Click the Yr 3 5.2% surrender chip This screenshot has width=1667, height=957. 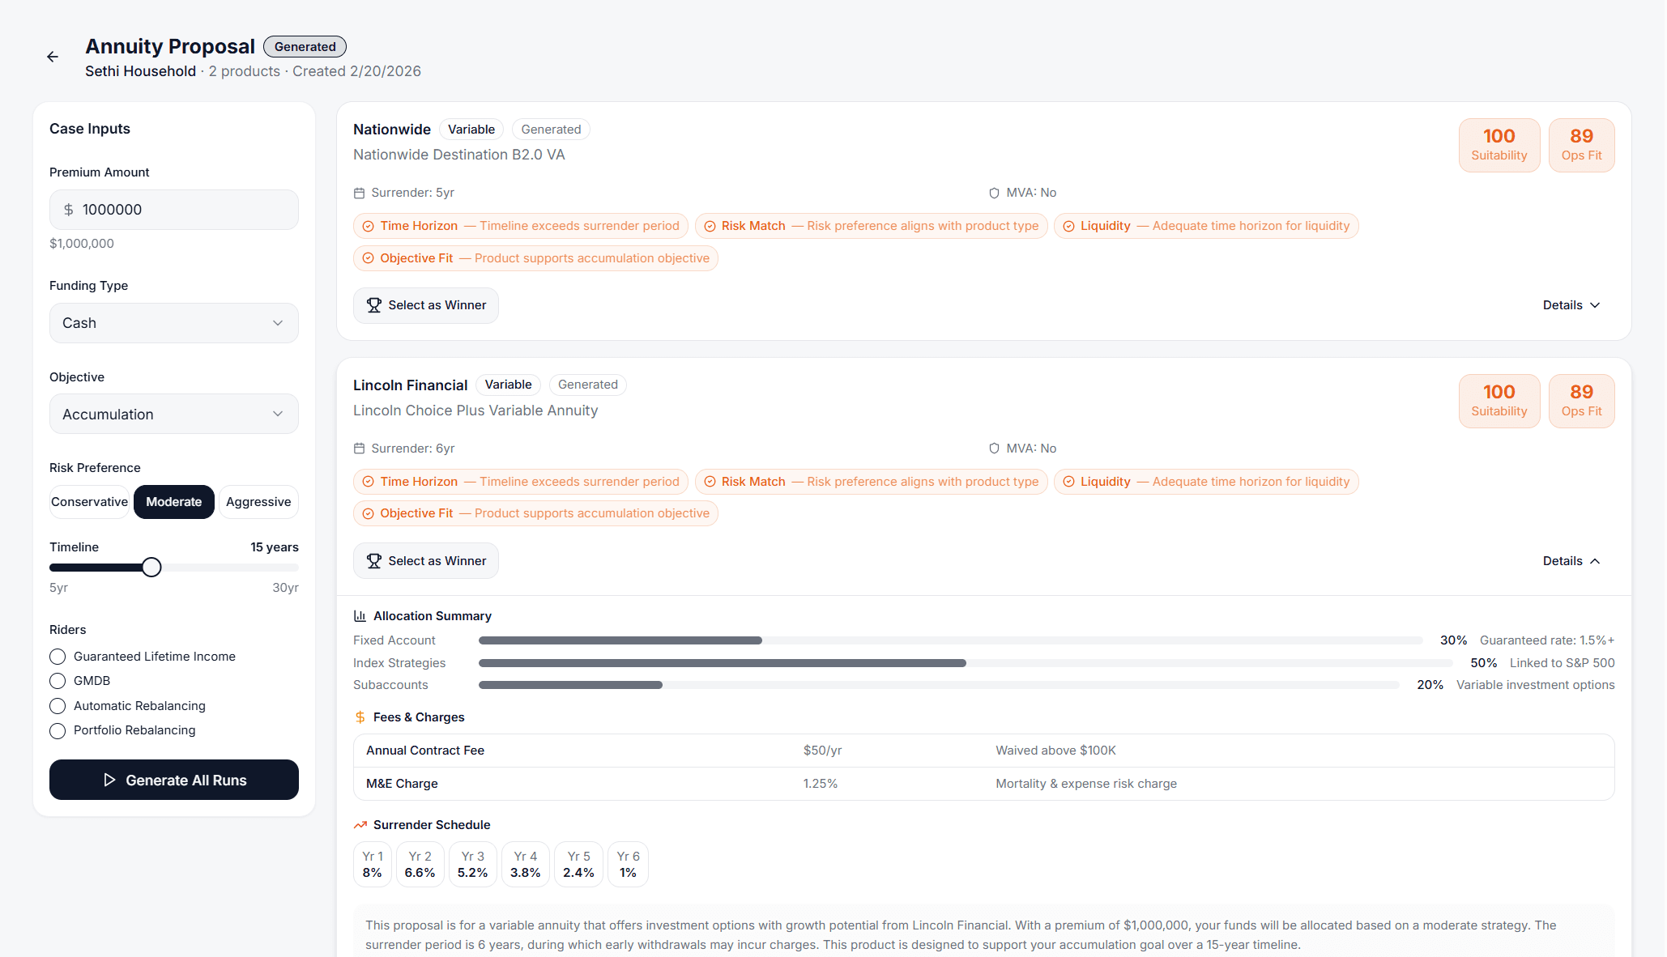pyautogui.click(x=473, y=865)
